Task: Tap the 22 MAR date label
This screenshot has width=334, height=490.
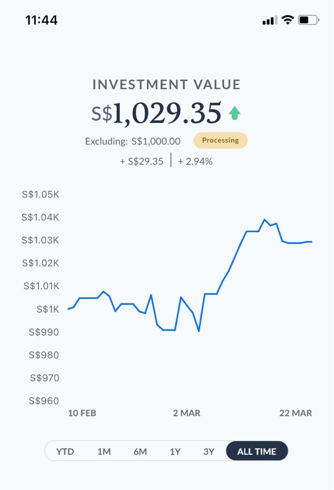Action: click(x=296, y=413)
